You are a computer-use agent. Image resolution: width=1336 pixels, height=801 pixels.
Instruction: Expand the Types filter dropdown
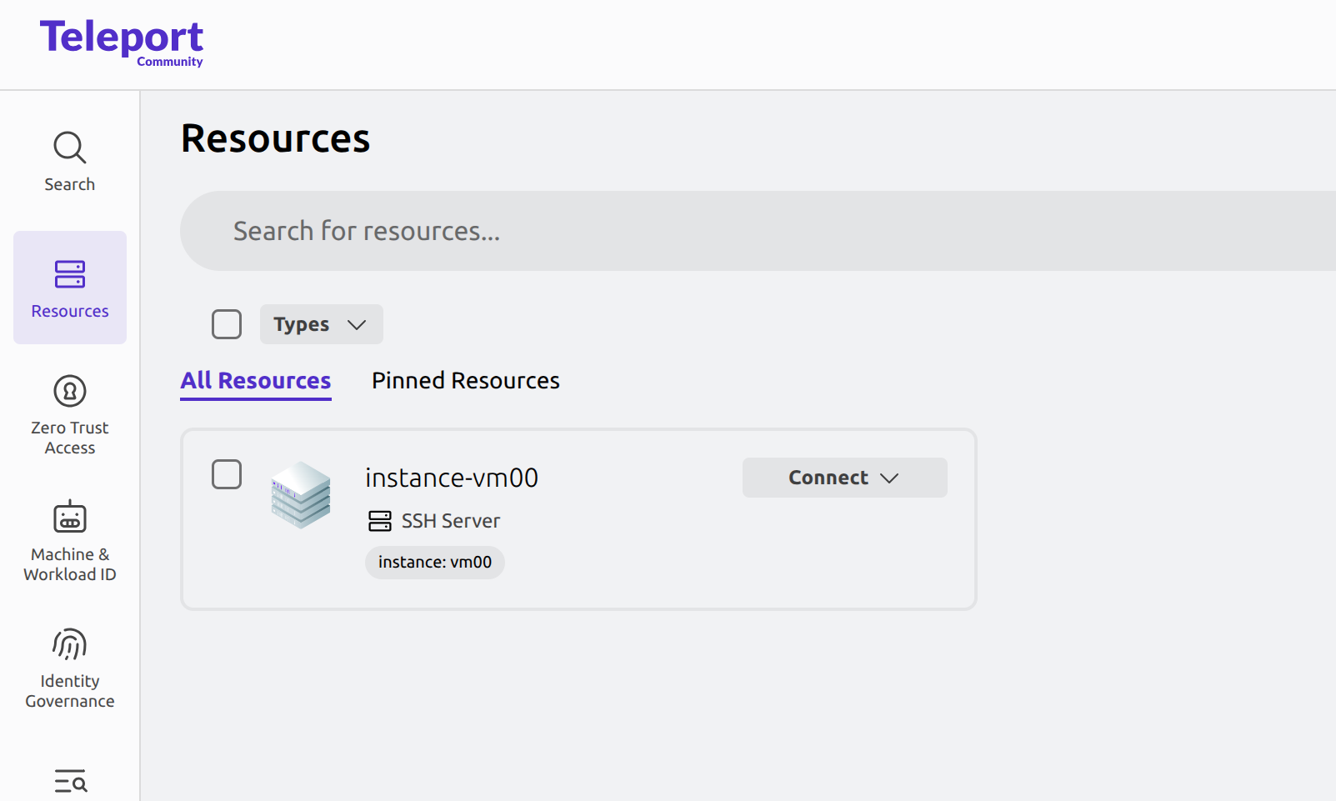tap(321, 324)
